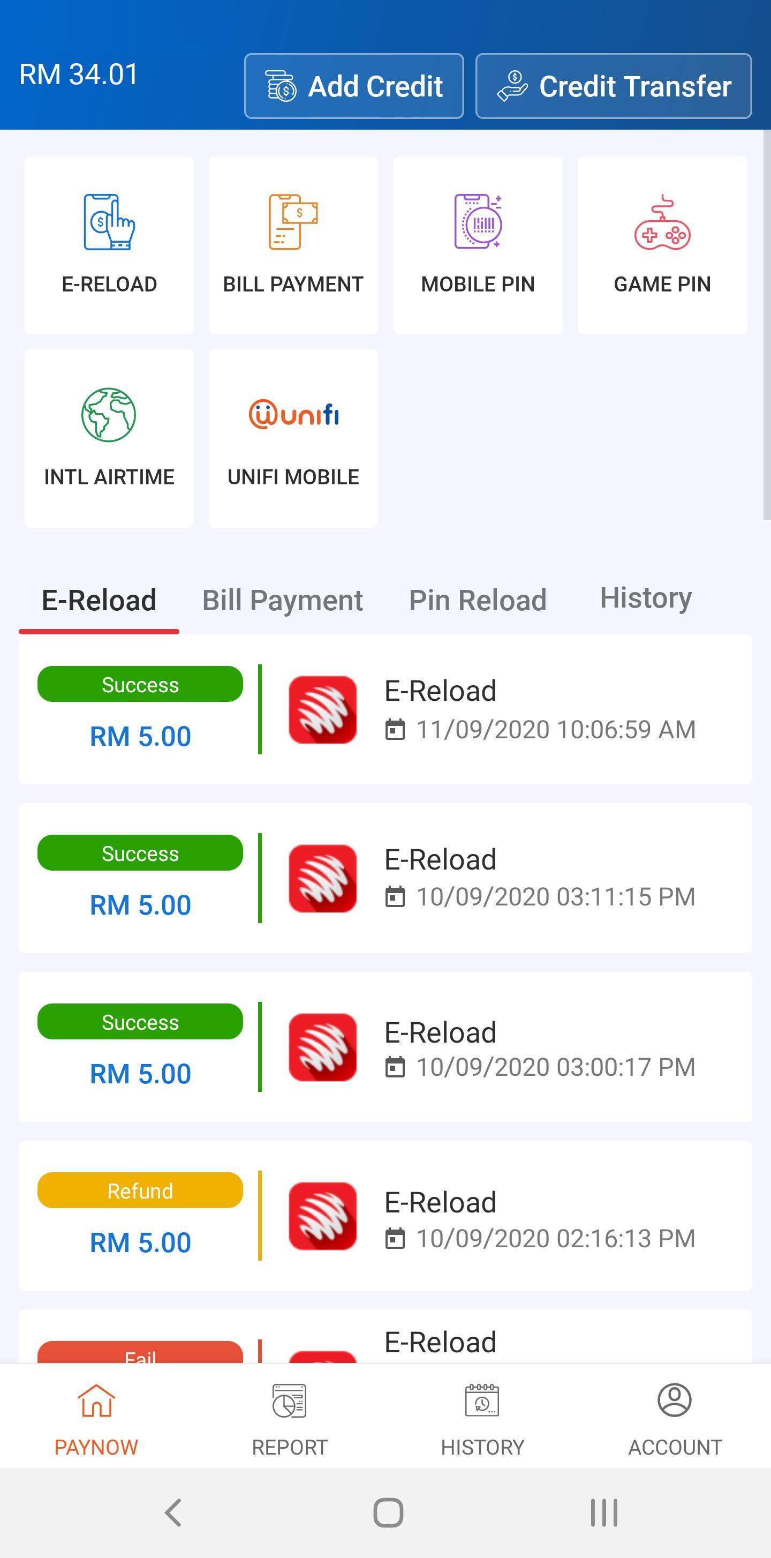771x1558 pixels.
Task: Open the Refund transaction from 02:16:13 PM
Action: click(x=385, y=1216)
